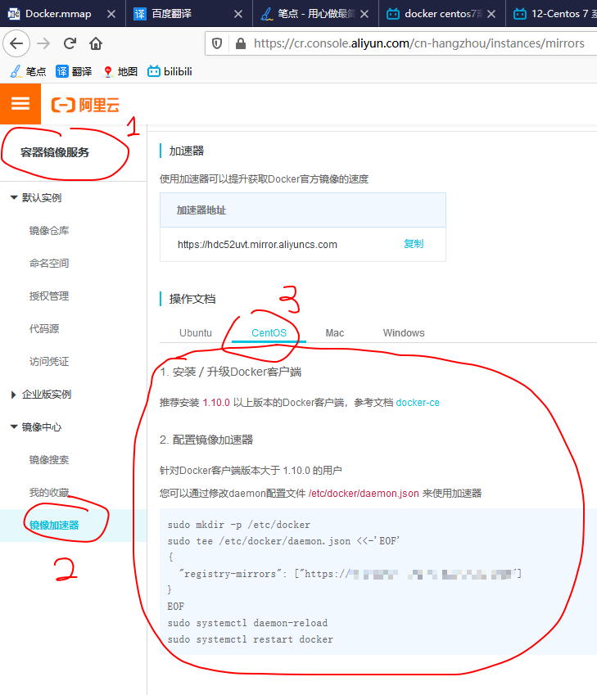Open the docker-ce reference link
The width and height of the screenshot is (597, 695).
418,403
